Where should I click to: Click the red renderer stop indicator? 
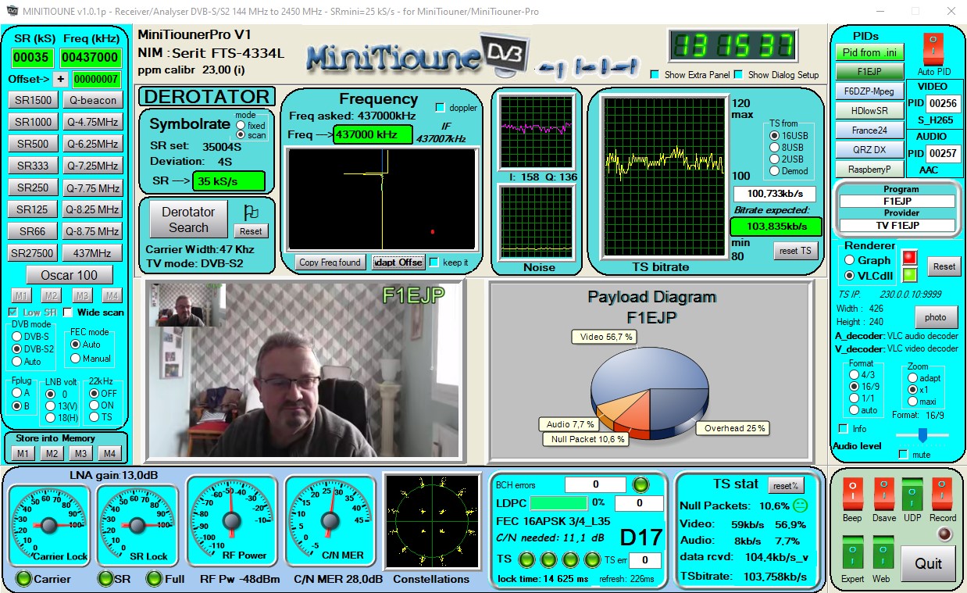(x=909, y=258)
